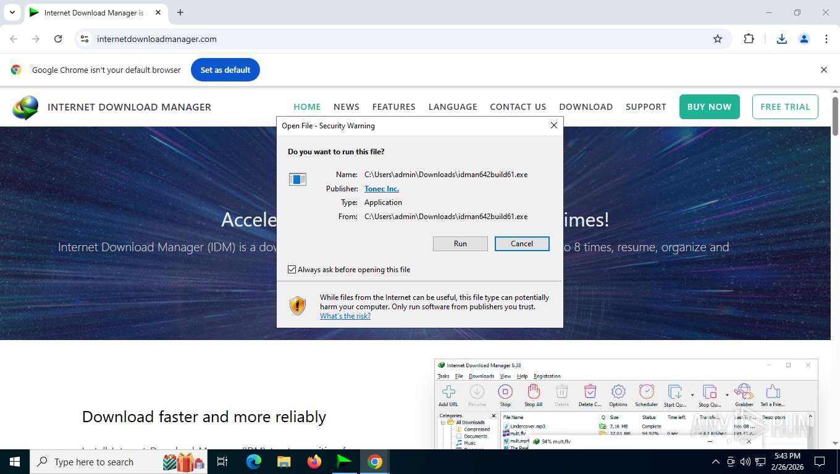This screenshot has height=474, width=840.
Task: Open SUPPORT in site navigation
Action: (x=646, y=107)
